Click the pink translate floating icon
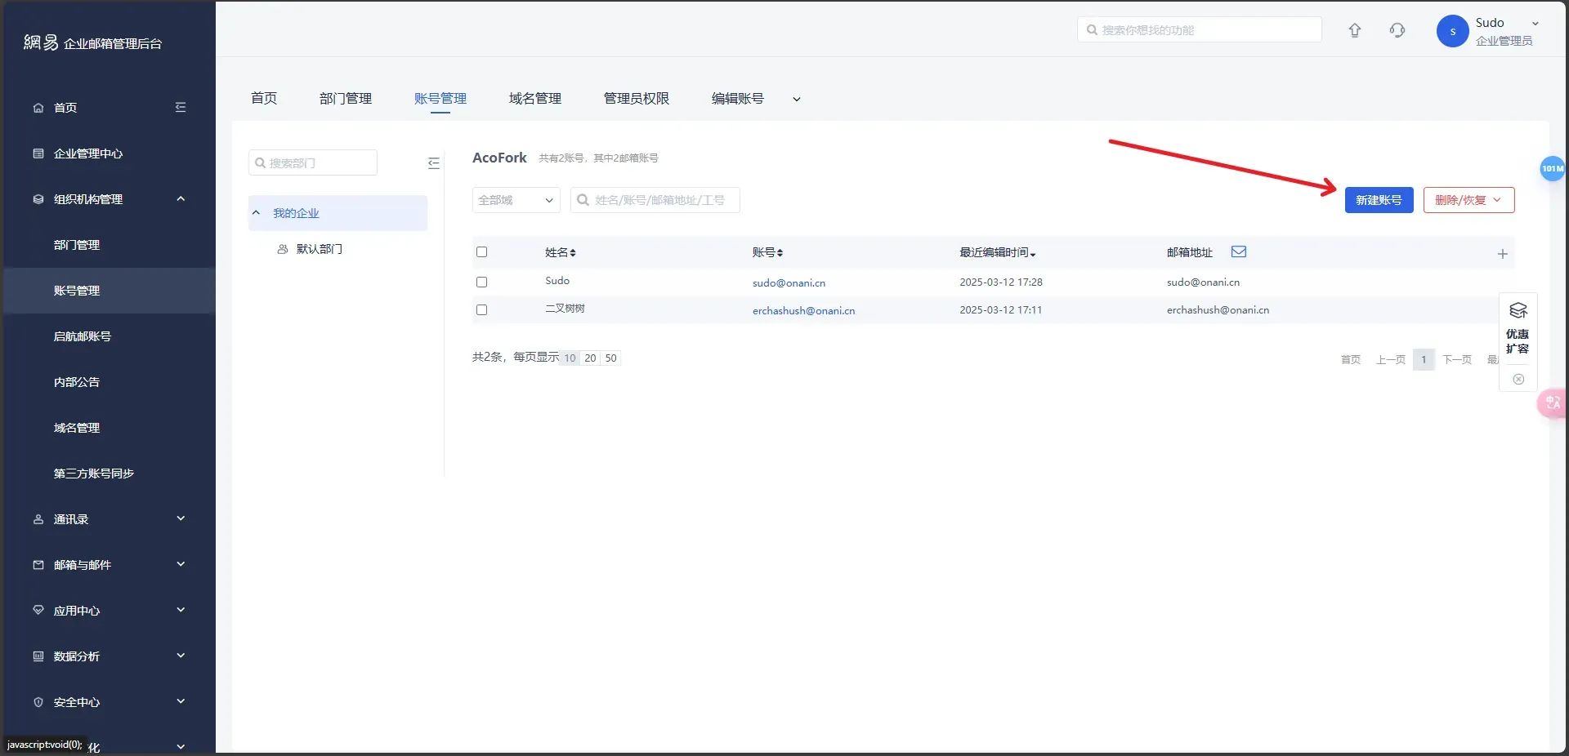Image resolution: width=1569 pixels, height=756 pixels. pos(1552,402)
